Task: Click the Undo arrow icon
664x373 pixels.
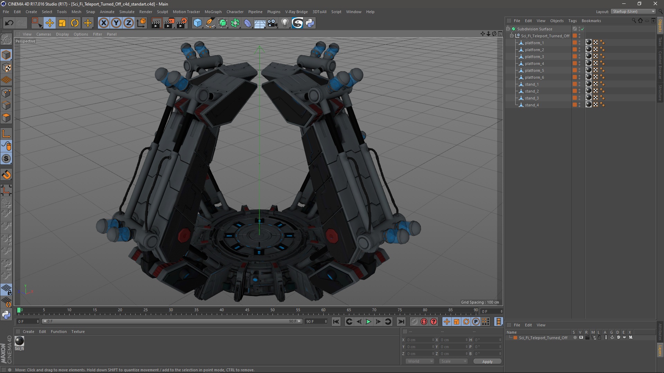Action: coord(9,23)
